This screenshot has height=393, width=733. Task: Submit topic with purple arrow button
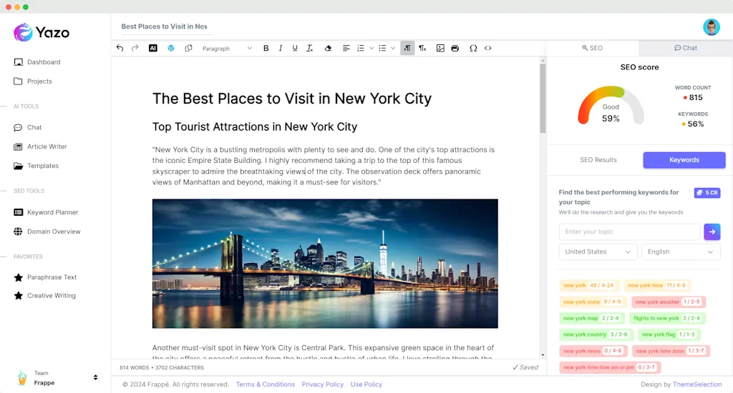click(712, 232)
